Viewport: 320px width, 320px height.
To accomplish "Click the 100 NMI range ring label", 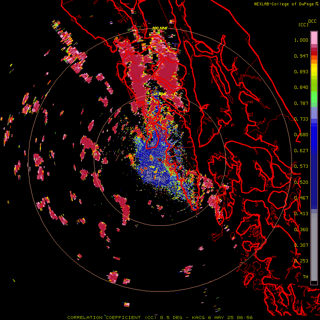I will click(160, 28).
